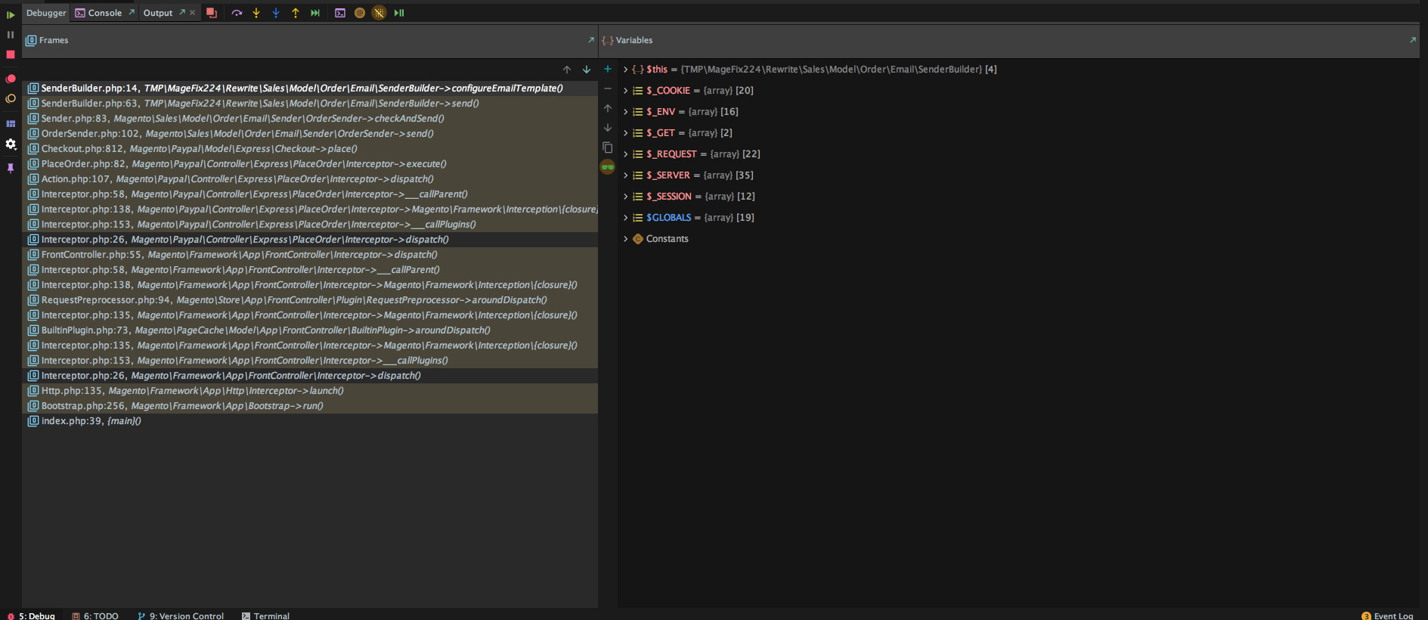Expand the $this variable node
This screenshot has height=620, width=1428.
626,70
